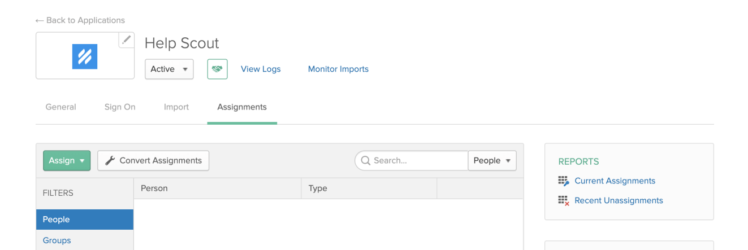Open the View Logs link
Viewport: 748px width, 250px height.
click(261, 69)
